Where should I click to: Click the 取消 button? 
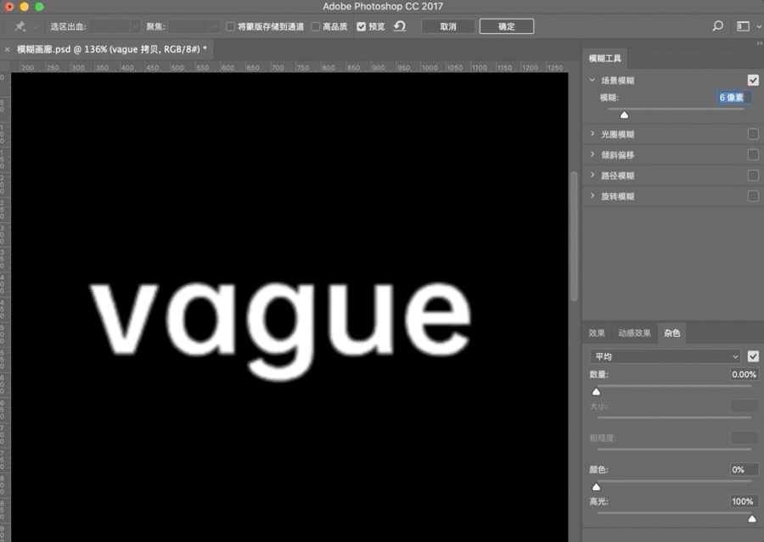(447, 26)
